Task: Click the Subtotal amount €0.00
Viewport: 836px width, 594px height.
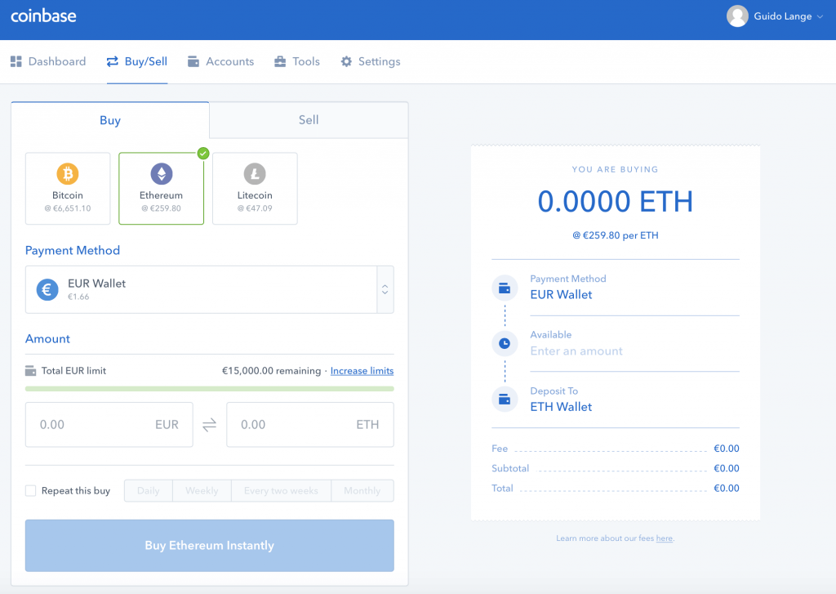Action: [726, 469]
